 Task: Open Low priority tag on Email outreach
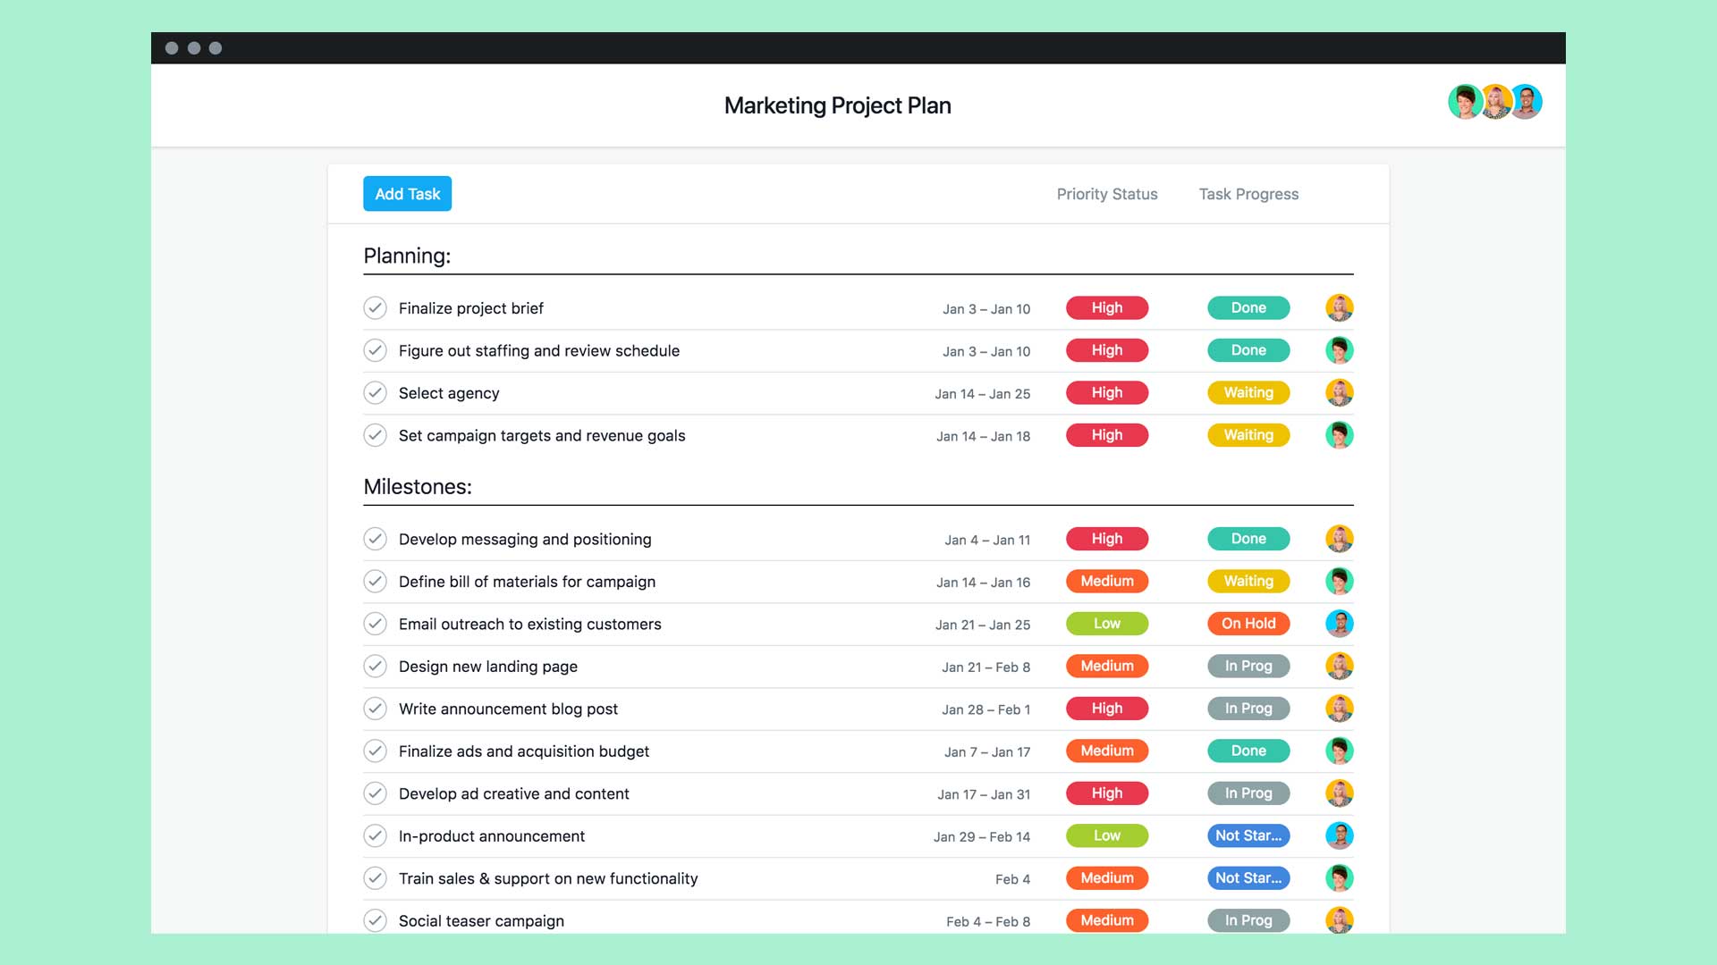click(x=1107, y=624)
